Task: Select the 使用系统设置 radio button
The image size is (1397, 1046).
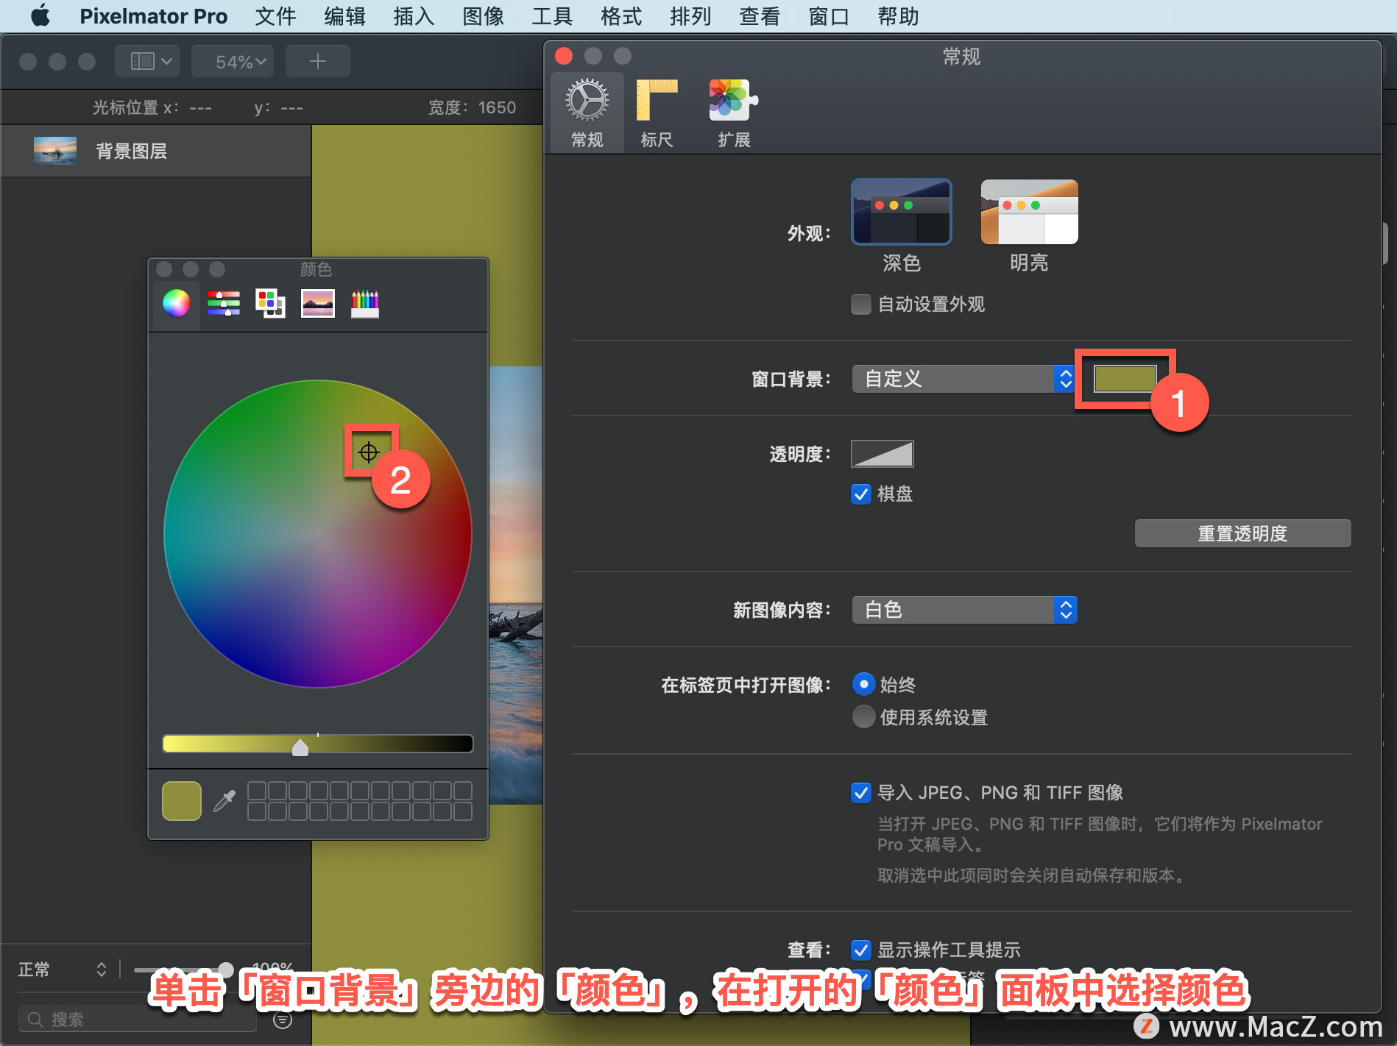Action: [863, 716]
